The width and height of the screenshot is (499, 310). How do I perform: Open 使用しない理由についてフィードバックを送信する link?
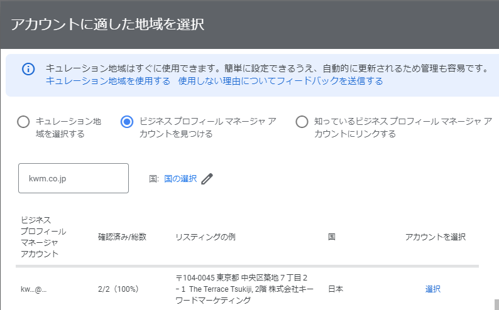tap(280, 81)
